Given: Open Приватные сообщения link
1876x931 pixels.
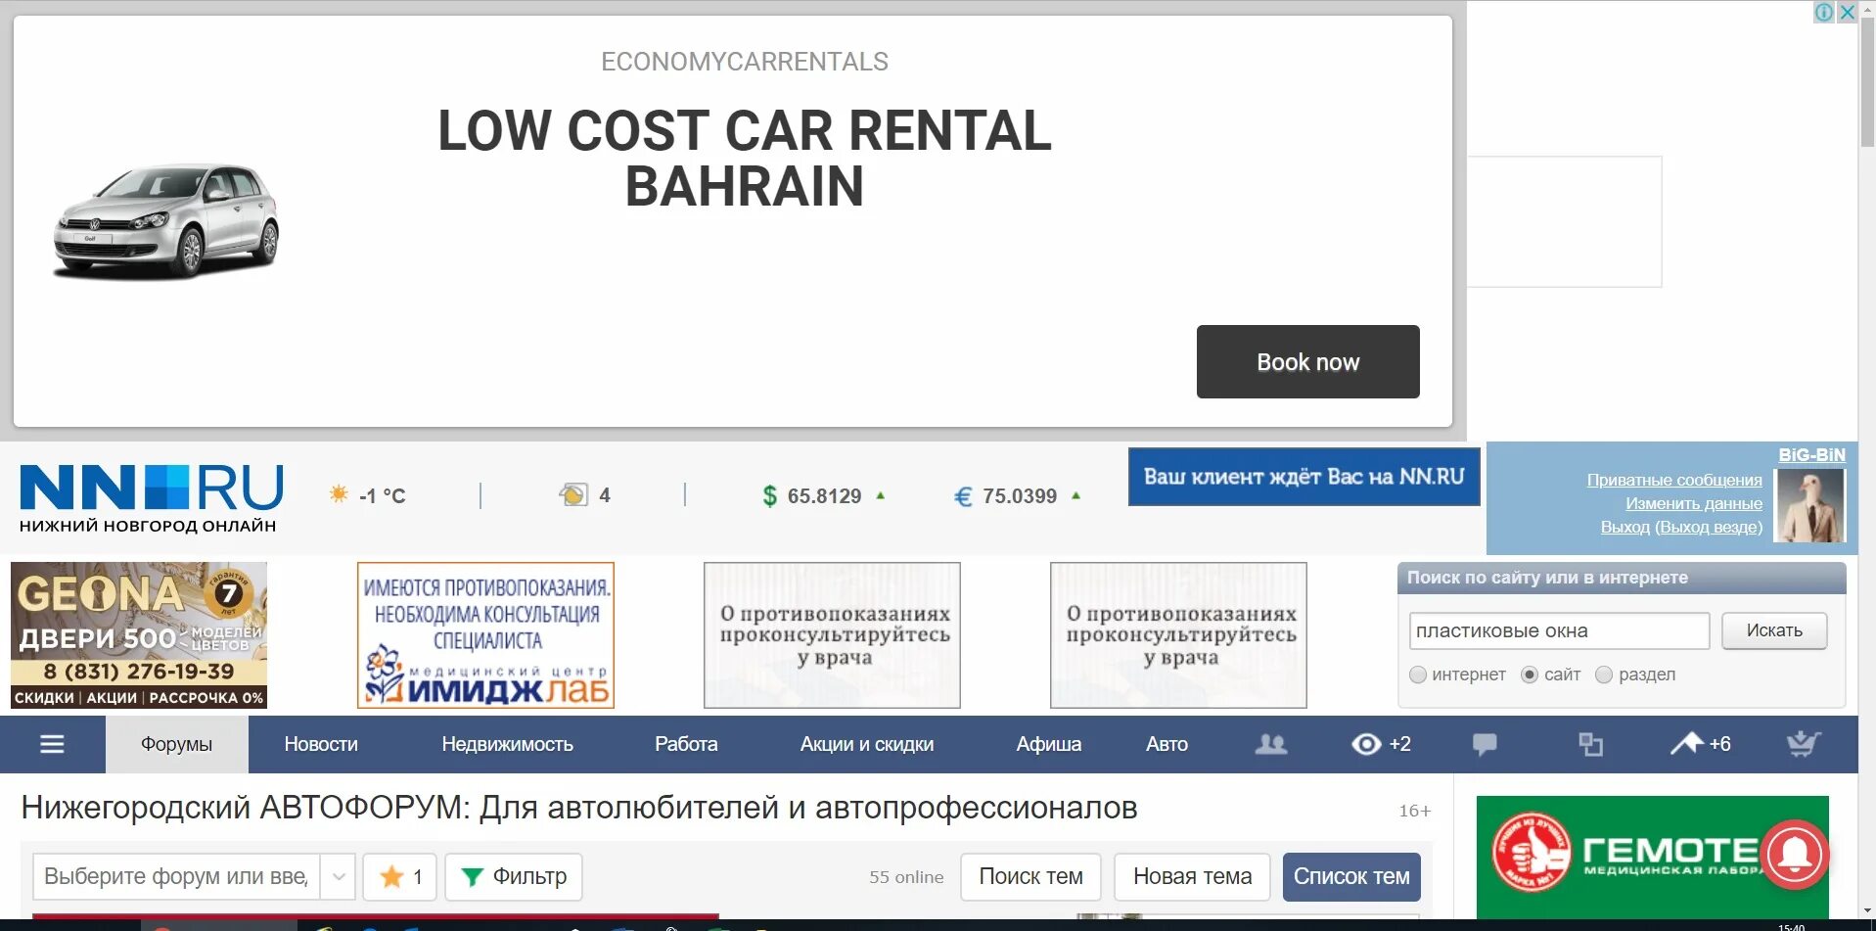Looking at the screenshot, I should (x=1674, y=480).
